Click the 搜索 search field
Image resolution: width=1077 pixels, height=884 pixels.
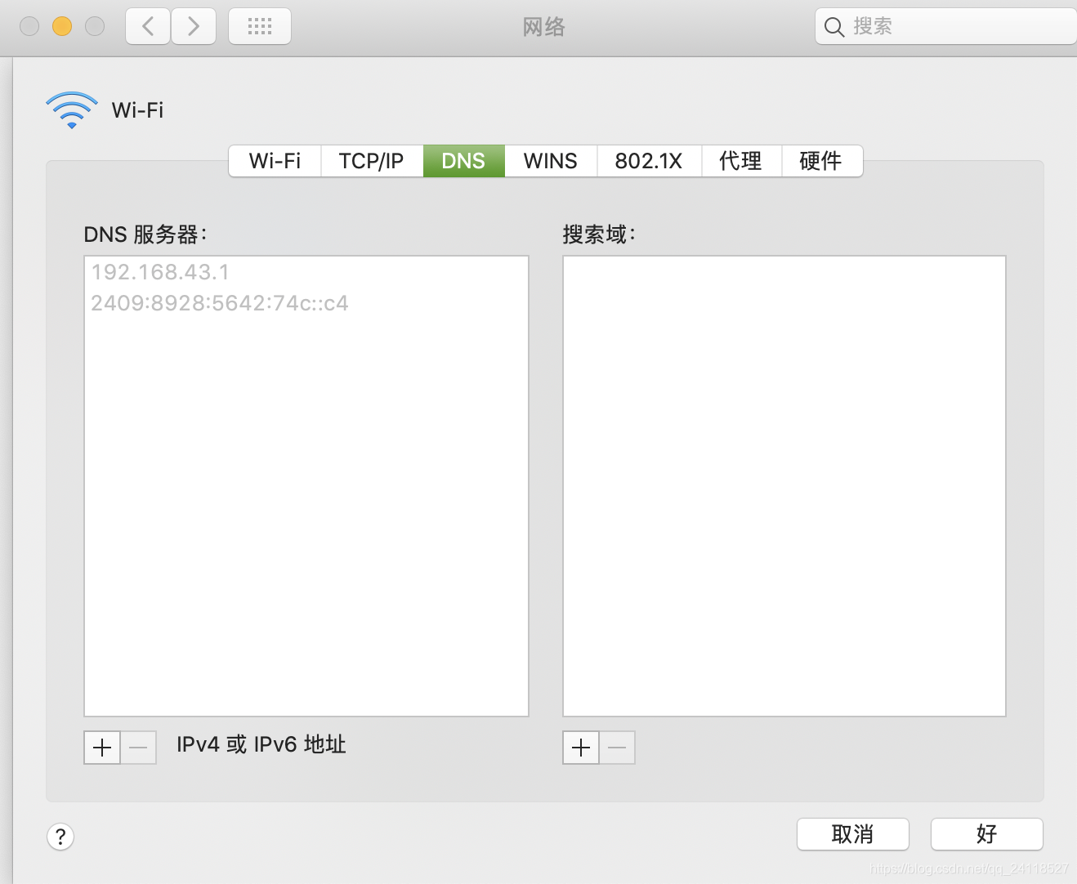946,26
